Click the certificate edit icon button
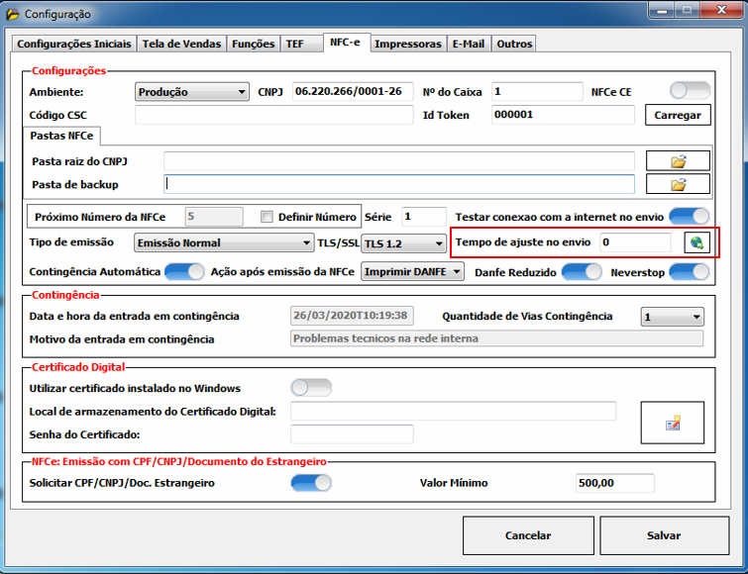The image size is (748, 574). coord(672,423)
